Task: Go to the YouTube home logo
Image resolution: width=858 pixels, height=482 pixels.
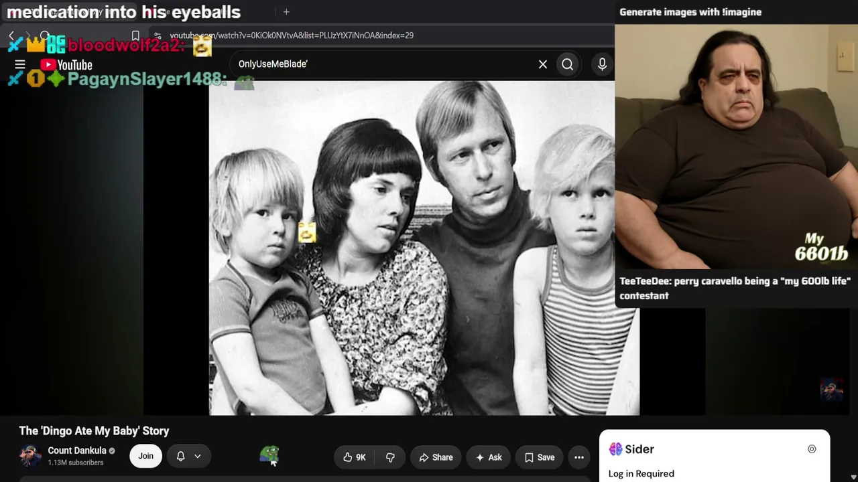Action: click(x=66, y=65)
